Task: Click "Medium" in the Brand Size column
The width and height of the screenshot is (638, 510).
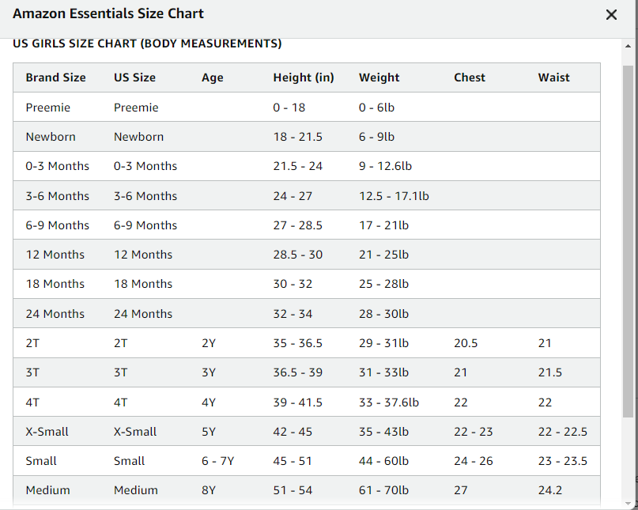Action: point(47,490)
